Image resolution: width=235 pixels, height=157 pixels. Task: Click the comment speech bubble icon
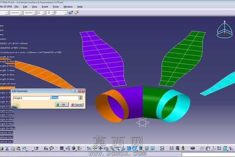(x=51, y=148)
